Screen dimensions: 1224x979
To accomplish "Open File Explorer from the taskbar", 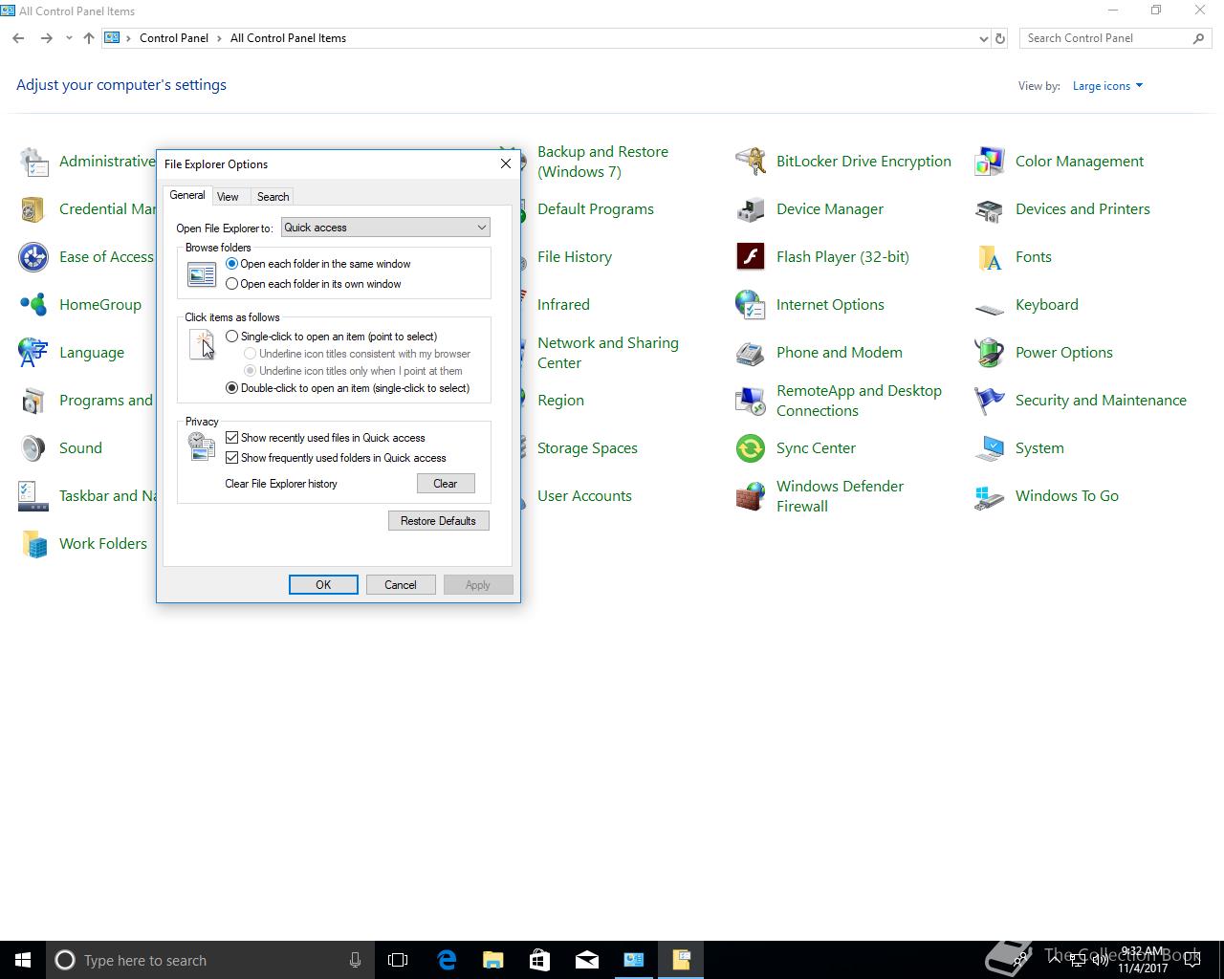I will (493, 960).
